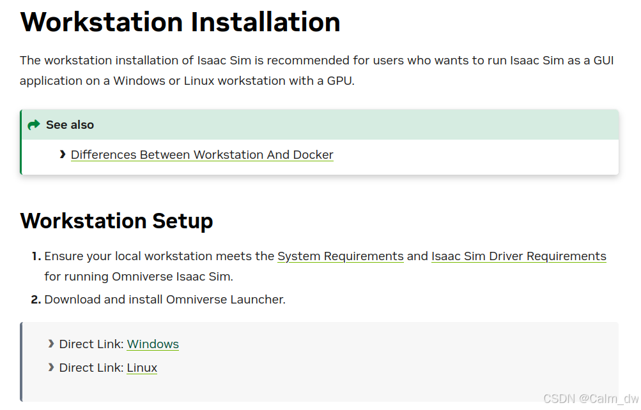Click the text 'Download and install Omniverse Launcher.'
641x410 pixels.
(x=165, y=300)
